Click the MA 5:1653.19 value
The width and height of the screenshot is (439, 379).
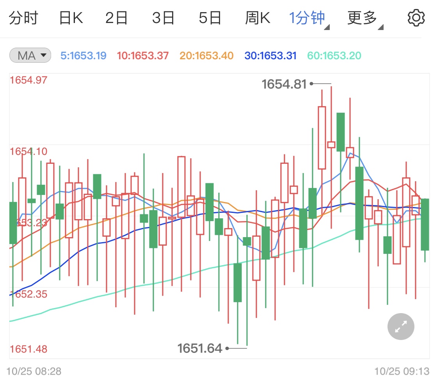pos(84,56)
